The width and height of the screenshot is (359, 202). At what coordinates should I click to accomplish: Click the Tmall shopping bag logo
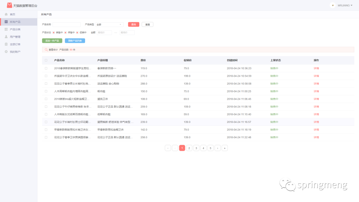[9, 5]
